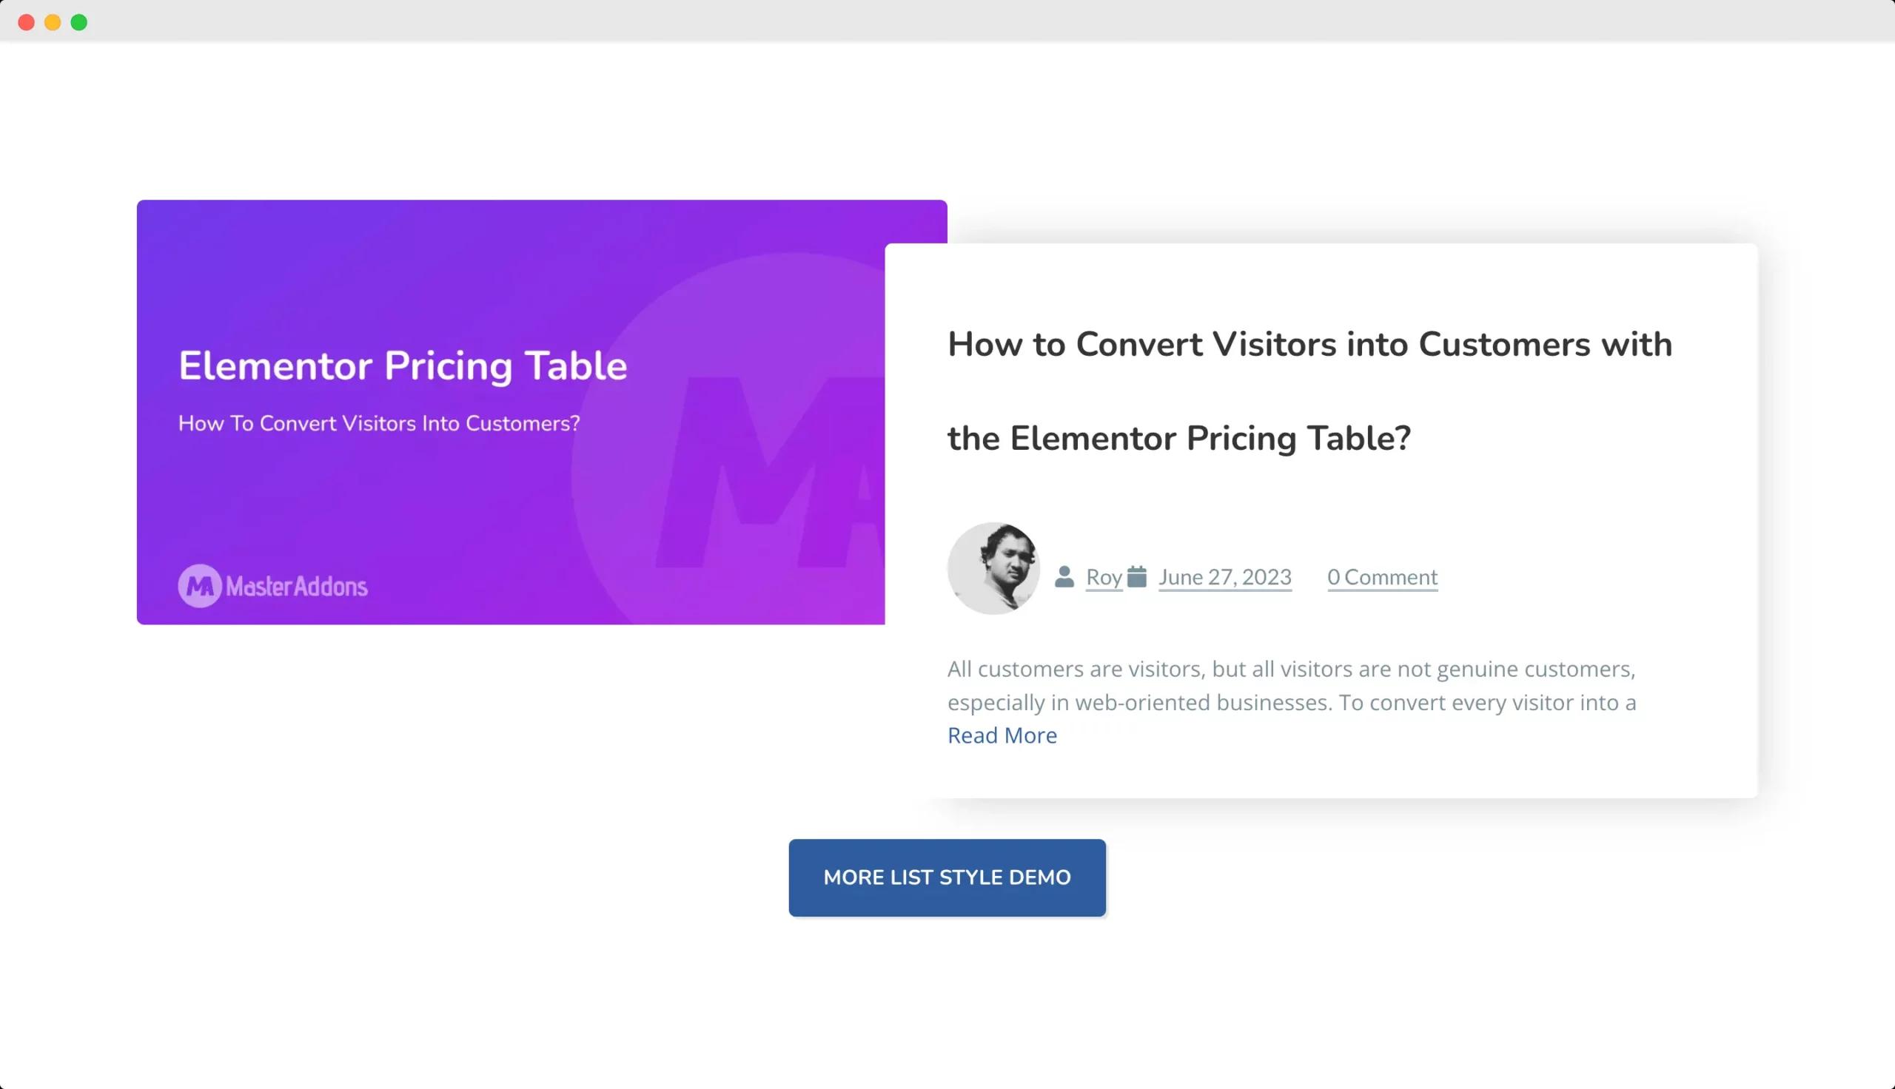1895x1089 pixels.
Task: Click the calendar icon next to the date
Action: (1138, 576)
